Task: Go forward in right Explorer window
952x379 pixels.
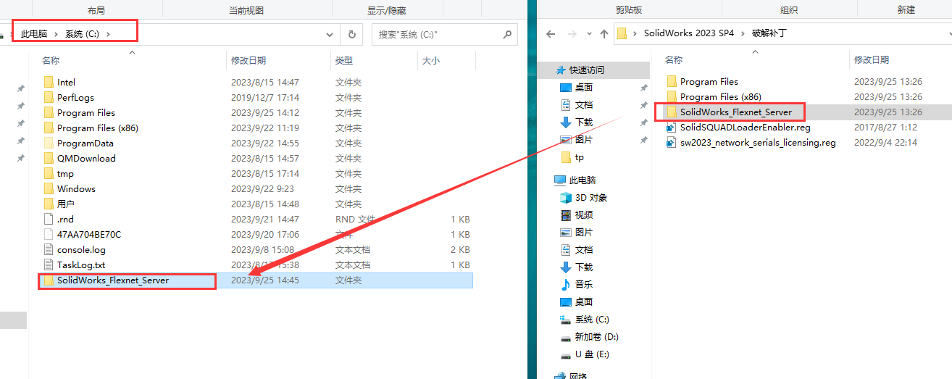Action: [572, 34]
